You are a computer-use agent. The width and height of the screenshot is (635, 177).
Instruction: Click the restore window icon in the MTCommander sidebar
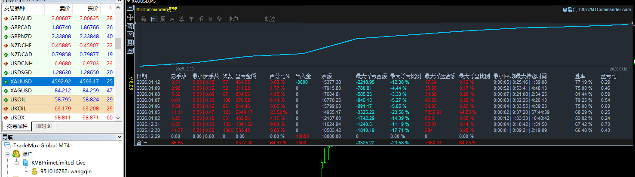(x=130, y=51)
